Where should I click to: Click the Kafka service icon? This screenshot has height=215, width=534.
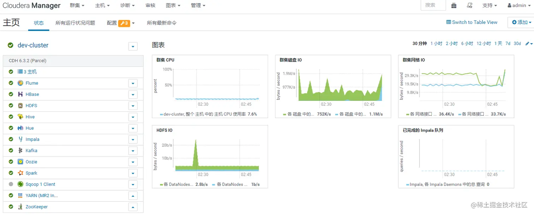tap(20, 150)
